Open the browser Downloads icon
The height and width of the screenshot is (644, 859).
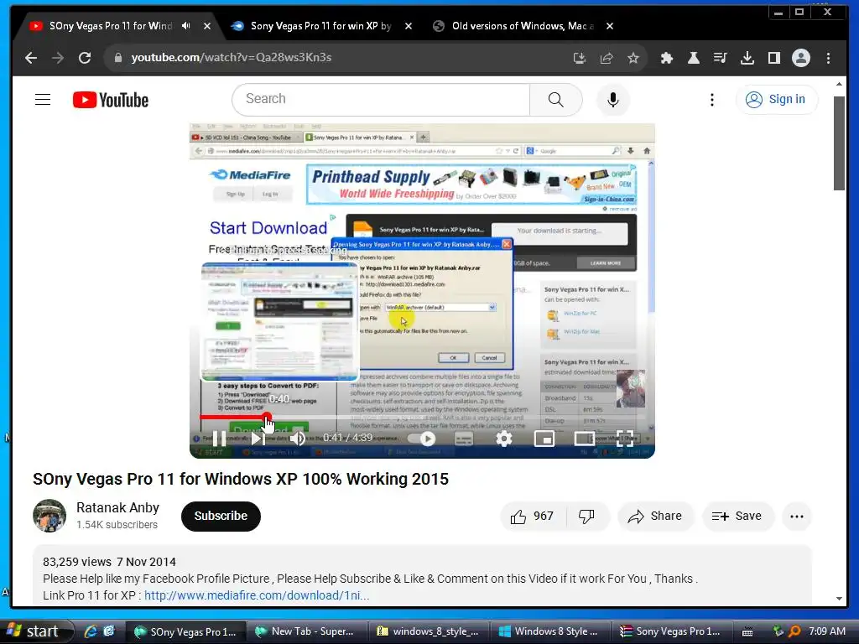[747, 58]
